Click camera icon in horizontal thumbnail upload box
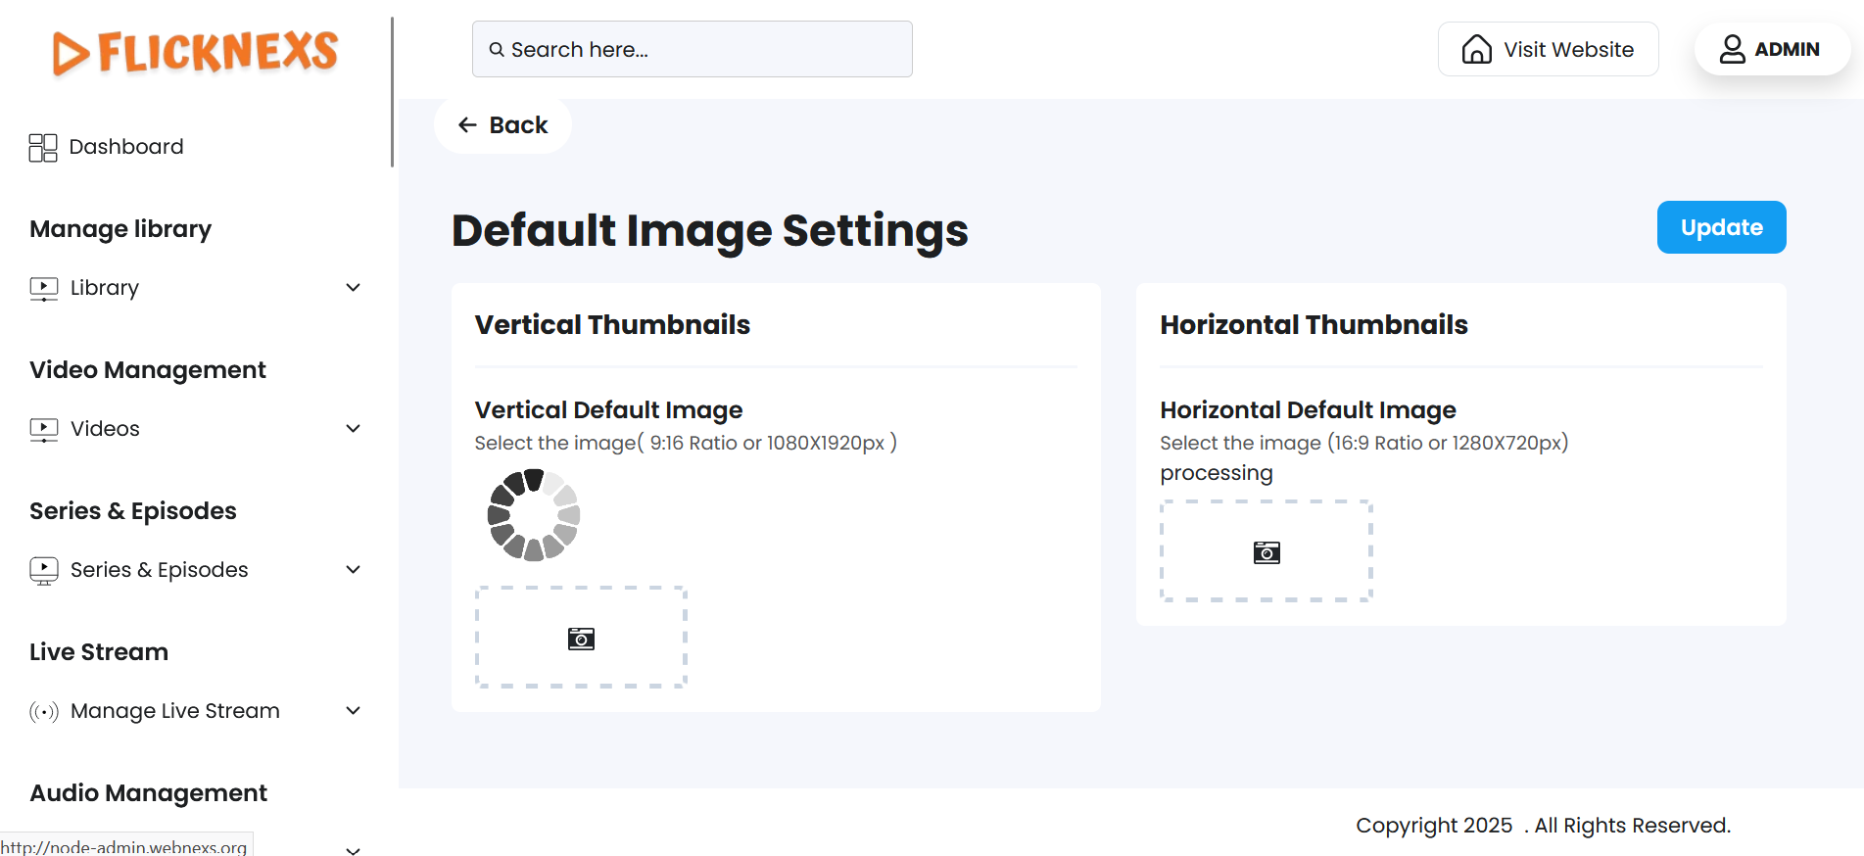Viewport: 1864px width, 856px height. pyautogui.click(x=1267, y=552)
